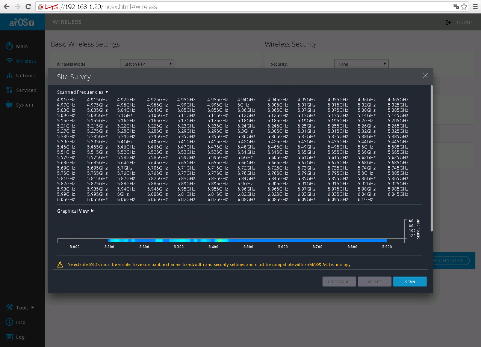Click the 4.965GHz frequency entry
The width and height of the screenshot is (481, 347).
point(398,100)
